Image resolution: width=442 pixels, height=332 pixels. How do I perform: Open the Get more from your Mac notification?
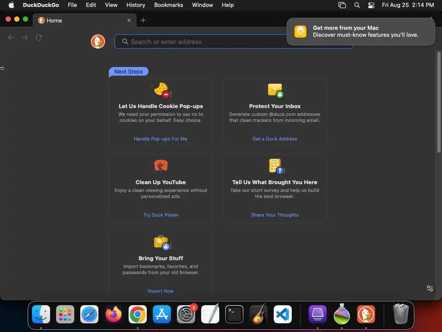(360, 31)
